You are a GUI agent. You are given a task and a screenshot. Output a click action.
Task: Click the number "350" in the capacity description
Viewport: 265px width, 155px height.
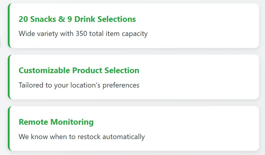click(x=81, y=33)
